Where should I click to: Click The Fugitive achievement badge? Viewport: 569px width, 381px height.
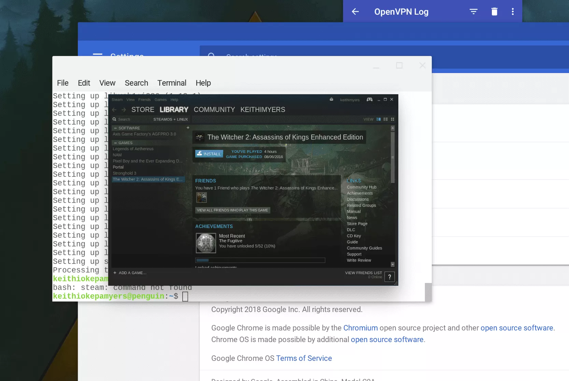pyautogui.click(x=206, y=243)
